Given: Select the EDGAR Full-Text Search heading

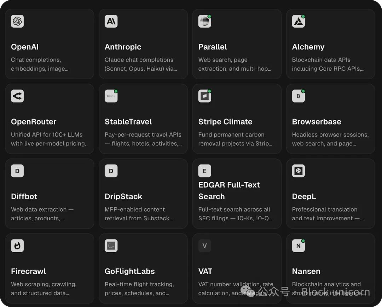Looking at the screenshot, I should [229, 190].
